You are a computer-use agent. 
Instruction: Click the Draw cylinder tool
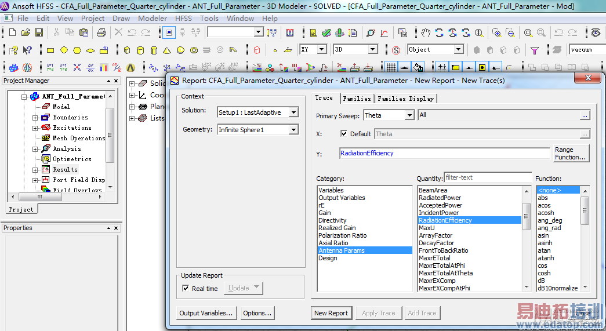(x=140, y=50)
